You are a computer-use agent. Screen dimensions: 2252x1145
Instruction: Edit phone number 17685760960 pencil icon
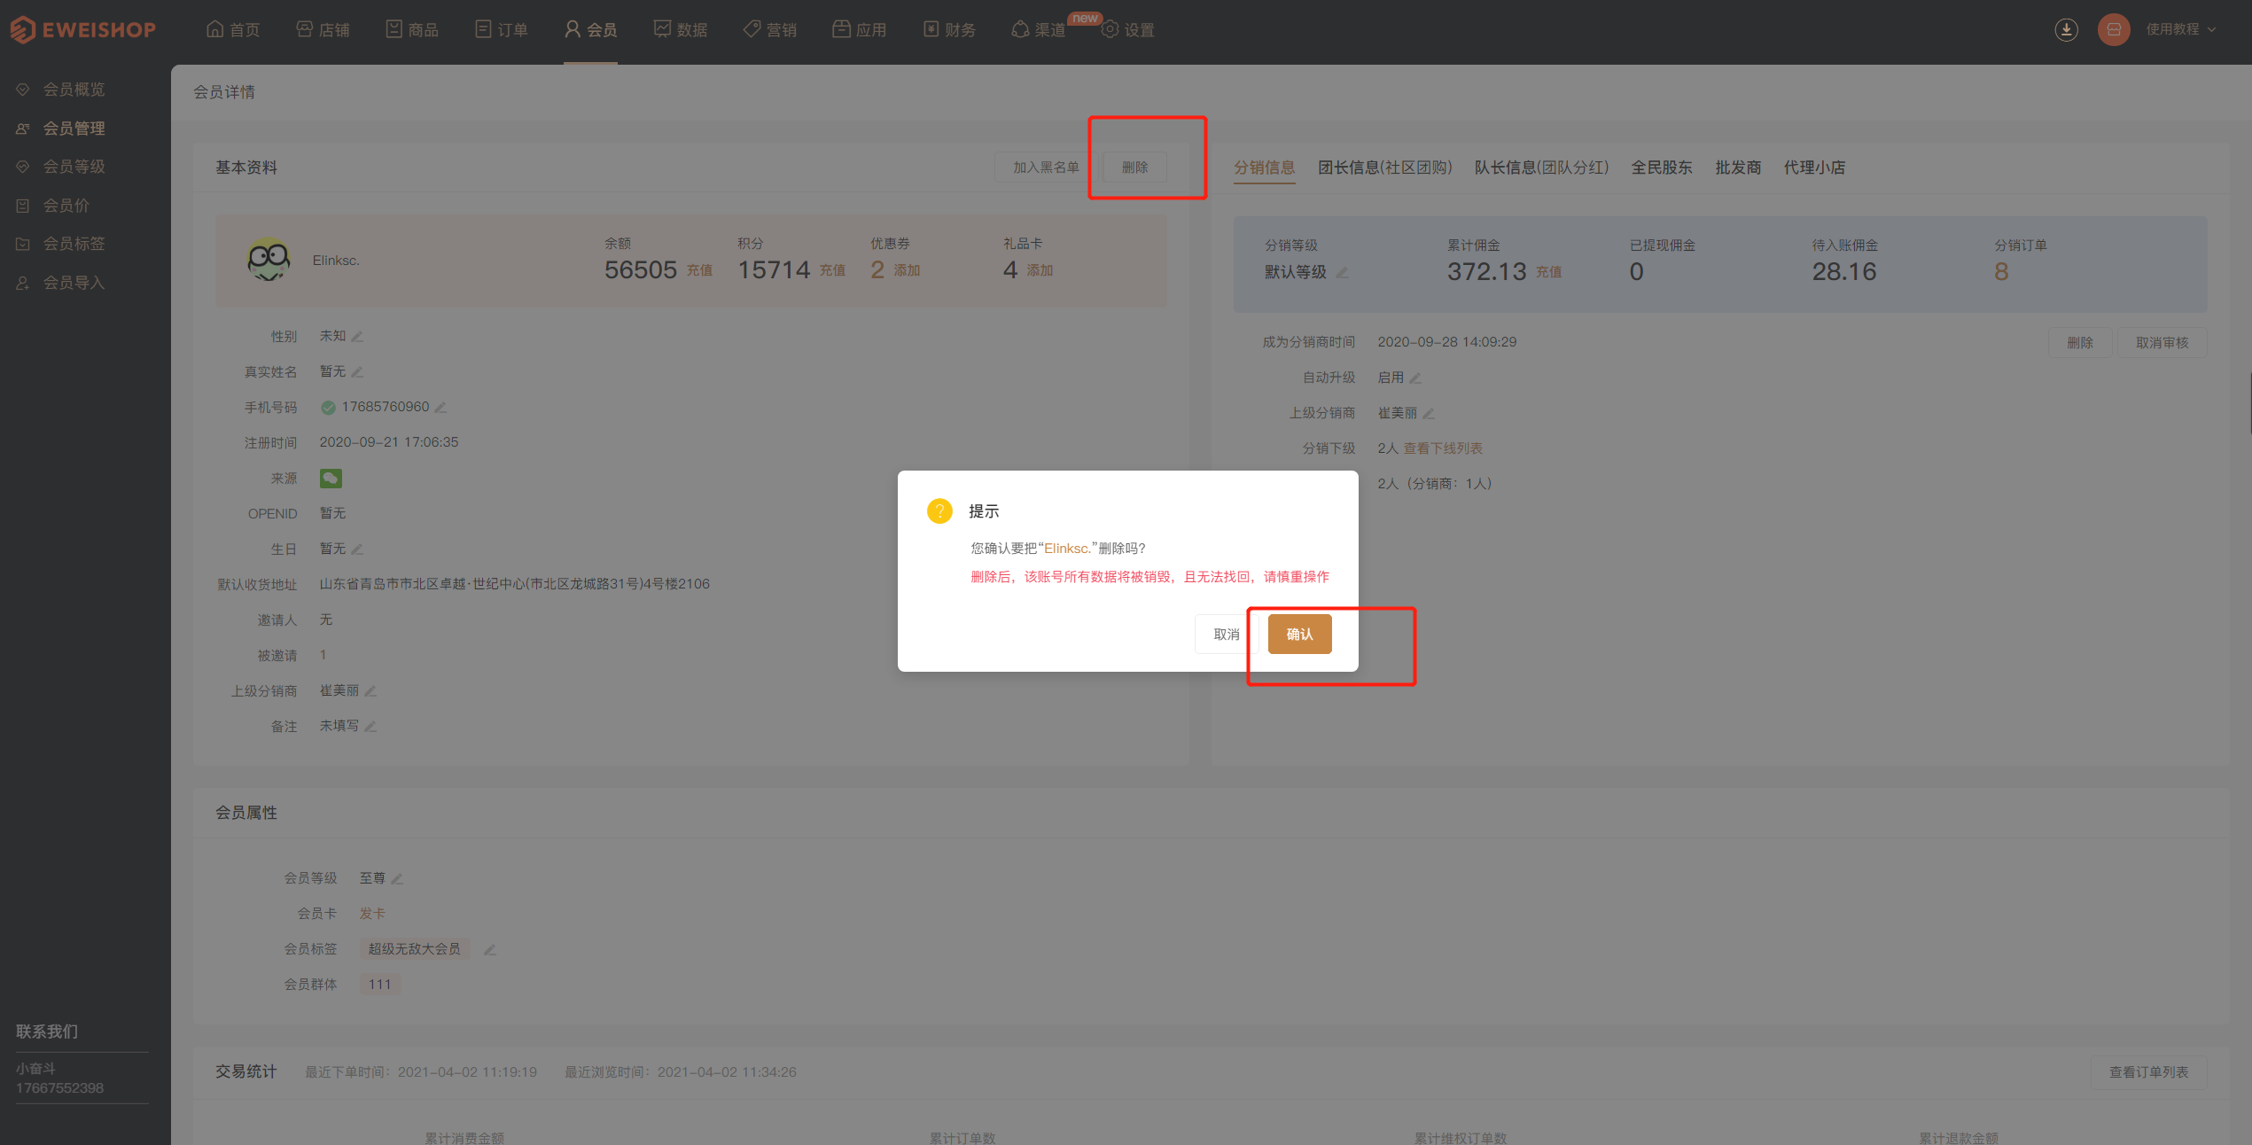click(x=440, y=407)
